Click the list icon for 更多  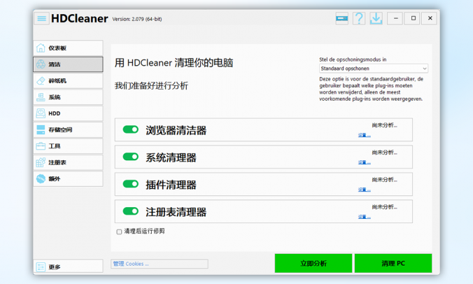[41, 267]
